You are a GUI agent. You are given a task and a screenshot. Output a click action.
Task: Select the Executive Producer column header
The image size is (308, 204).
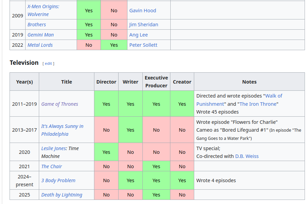pos(156,82)
